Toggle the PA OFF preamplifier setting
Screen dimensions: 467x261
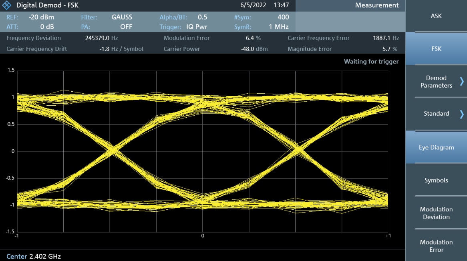click(126, 27)
